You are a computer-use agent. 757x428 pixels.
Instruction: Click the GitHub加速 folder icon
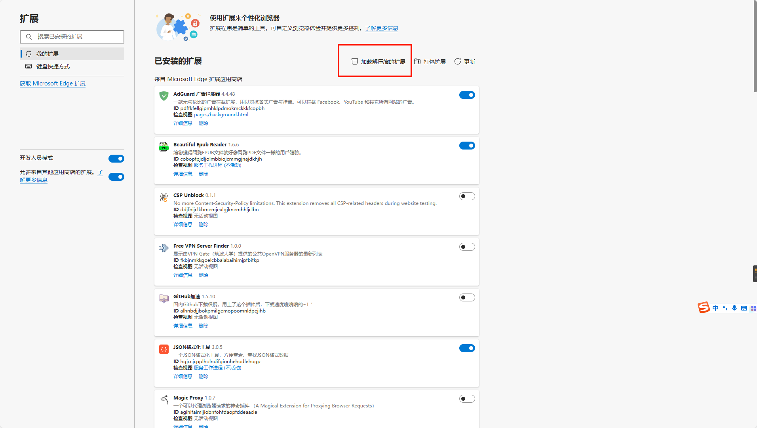pos(164,299)
